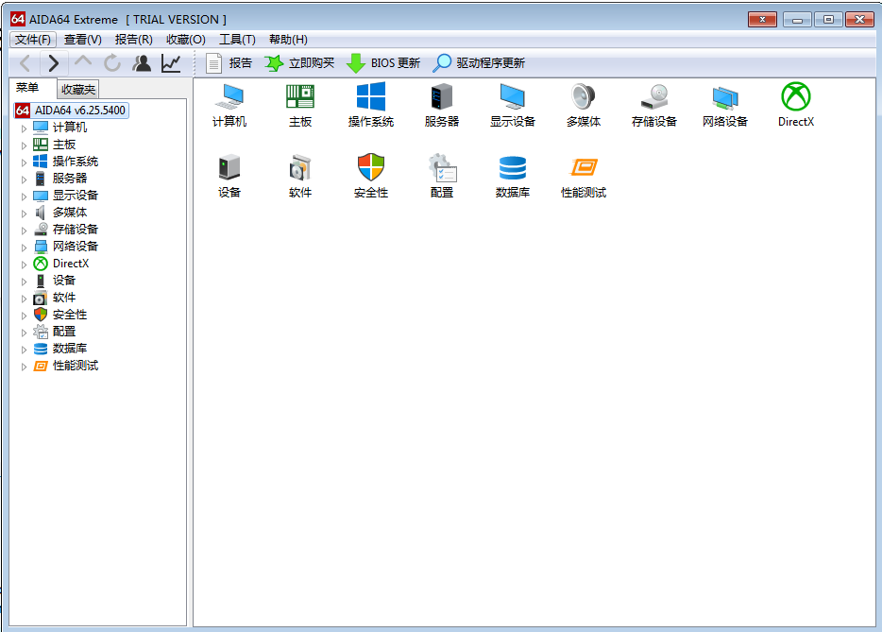Click the 多媒体 (Multimedia) speaker icon
The height and width of the screenshot is (632, 882).
(583, 104)
